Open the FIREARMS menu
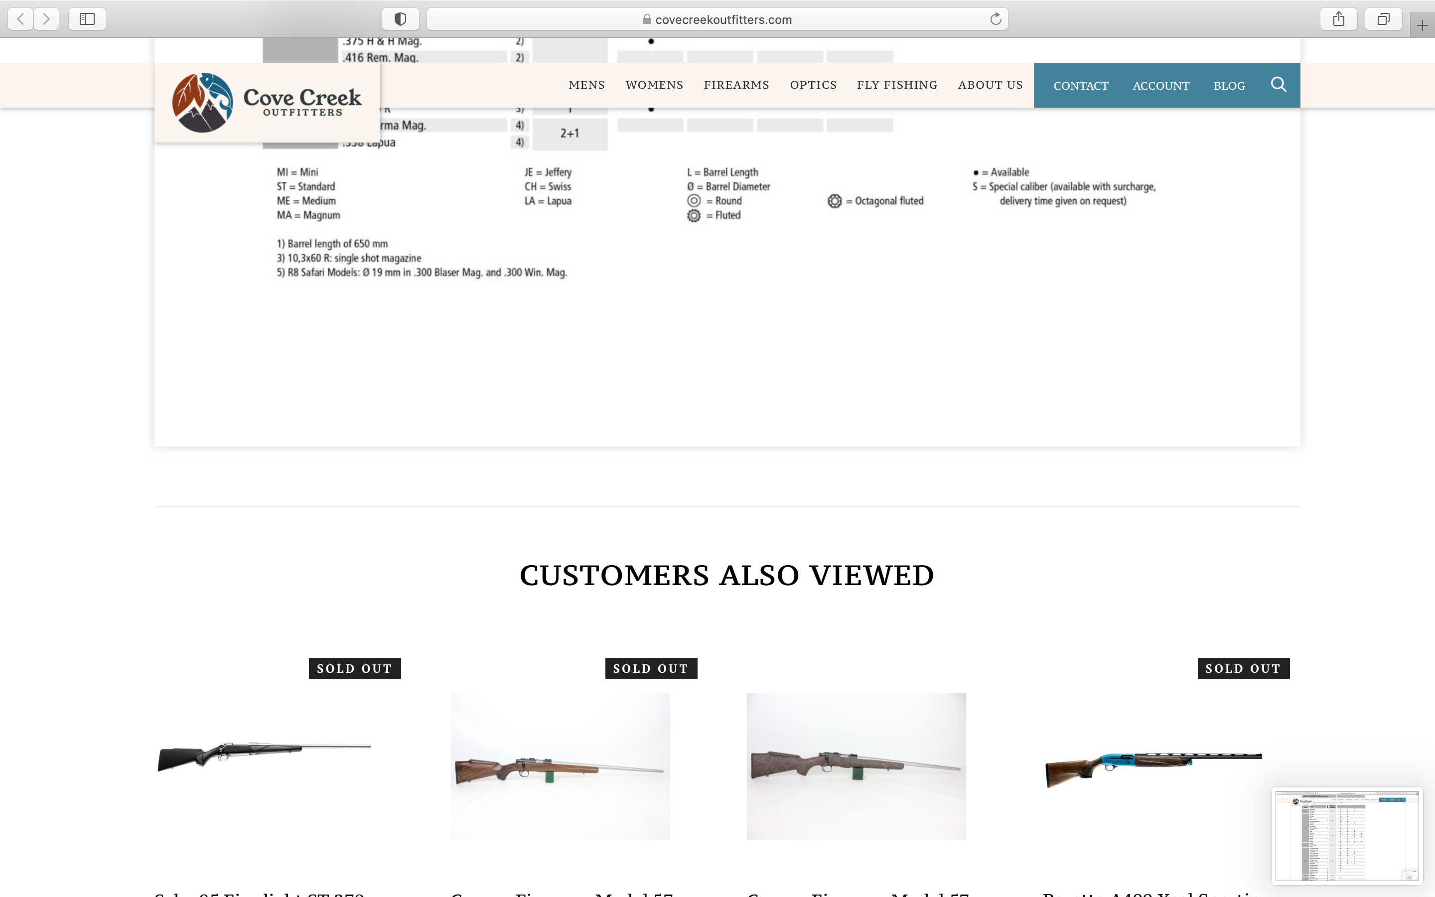The height and width of the screenshot is (897, 1435). [736, 85]
